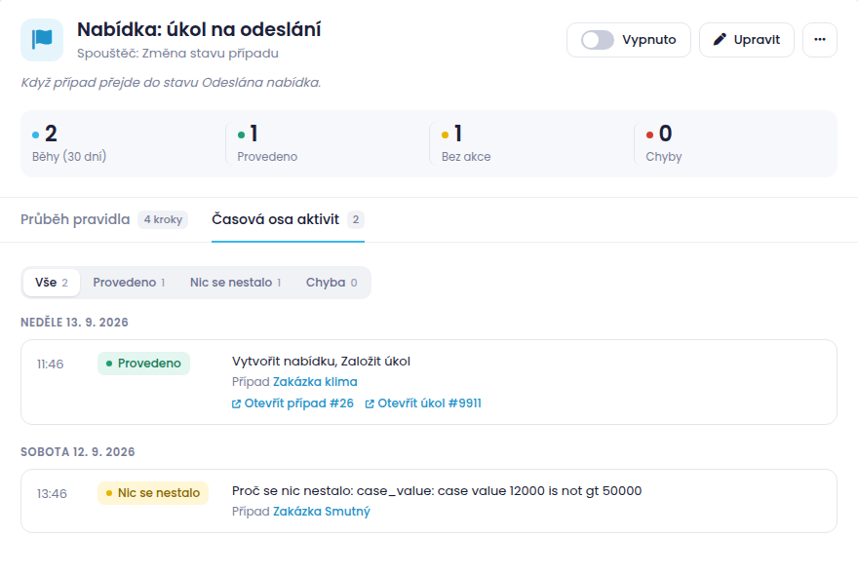The height and width of the screenshot is (575, 858).
Task: Select the Časová osa aktivit tab
Action: point(288,219)
